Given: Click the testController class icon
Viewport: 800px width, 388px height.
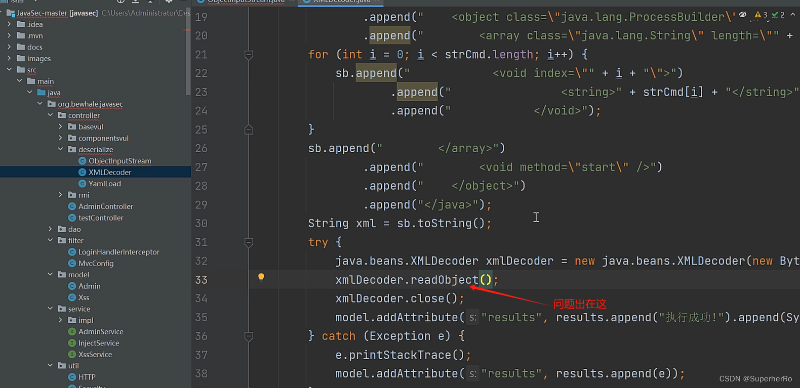Looking at the screenshot, I should [x=72, y=218].
